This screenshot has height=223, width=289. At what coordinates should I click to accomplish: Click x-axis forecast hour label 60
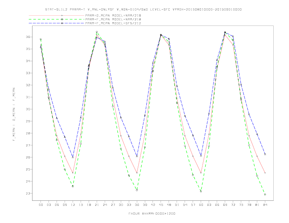pyautogui.click(x=201, y=205)
